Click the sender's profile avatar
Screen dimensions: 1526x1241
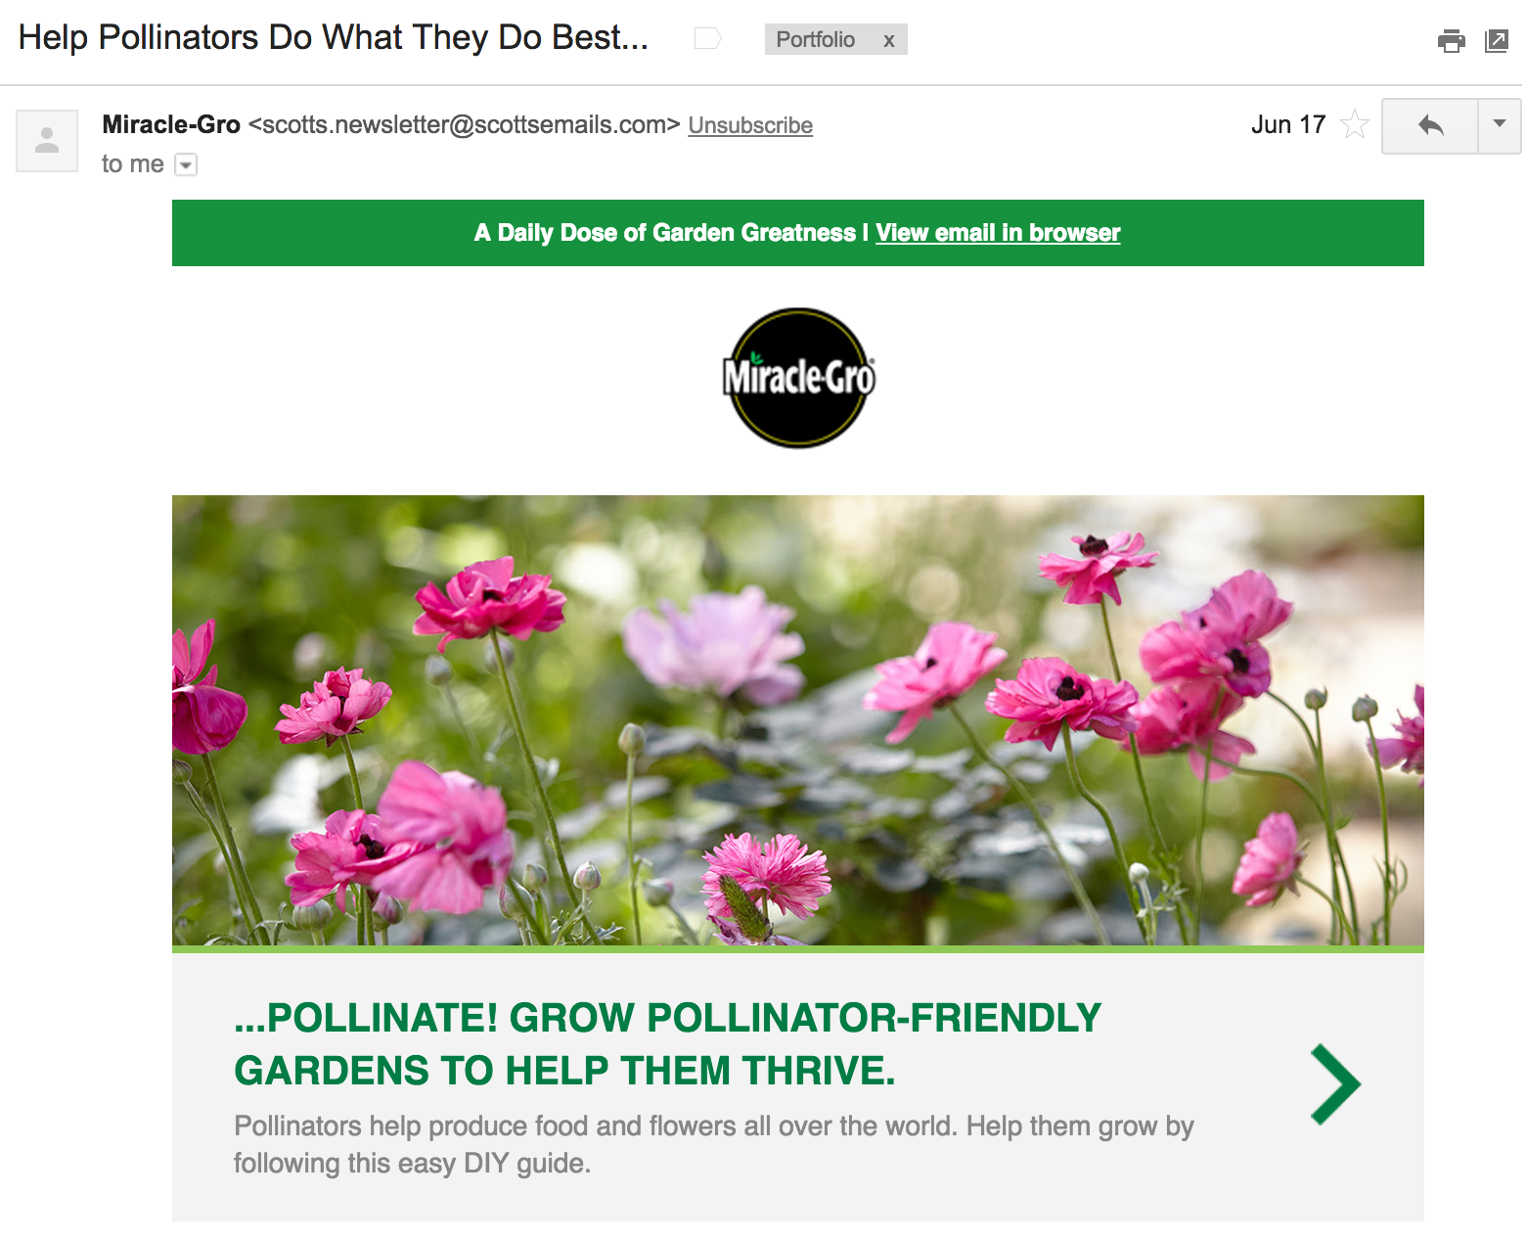[x=47, y=141]
